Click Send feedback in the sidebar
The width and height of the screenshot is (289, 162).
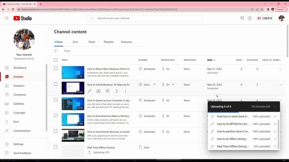[x=22, y=153]
